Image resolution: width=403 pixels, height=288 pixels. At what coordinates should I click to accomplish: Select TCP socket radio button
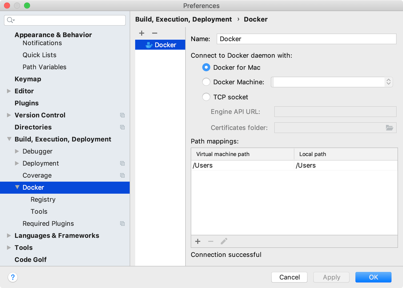[x=206, y=97]
